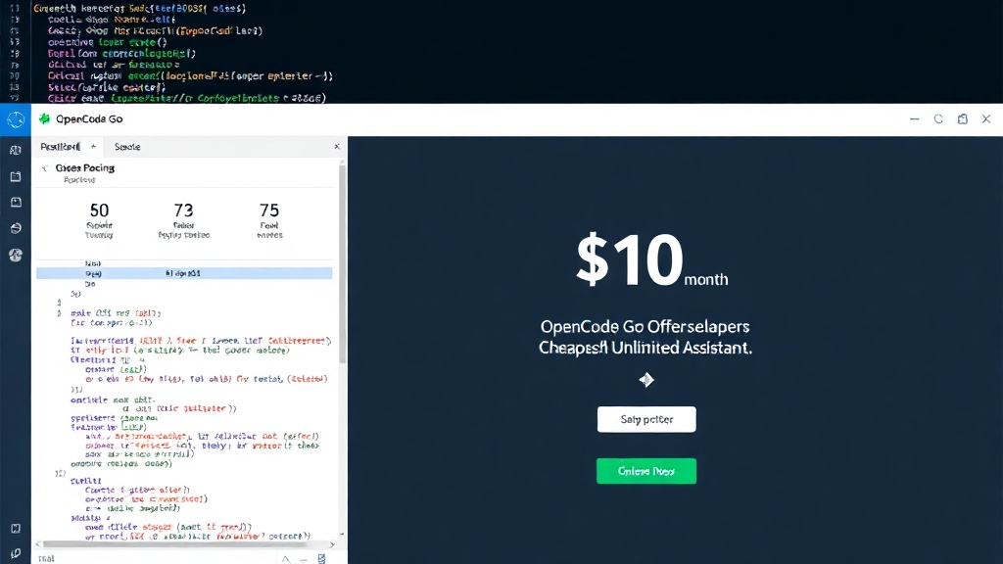Image resolution: width=1003 pixels, height=564 pixels.
Task: Click the blue circular logo icon in the corner
Action: click(16, 119)
